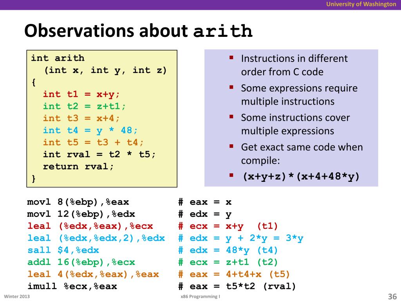Click the parameter list '(int x, int y, int z)'

point(106,70)
